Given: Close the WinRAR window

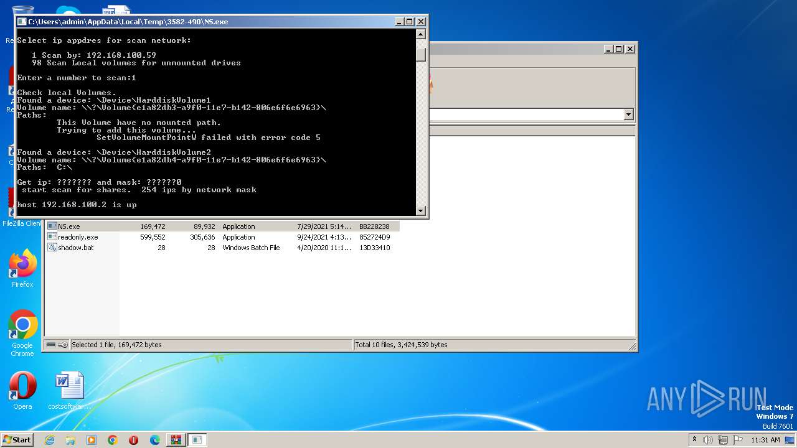Looking at the screenshot, I should click(x=630, y=49).
